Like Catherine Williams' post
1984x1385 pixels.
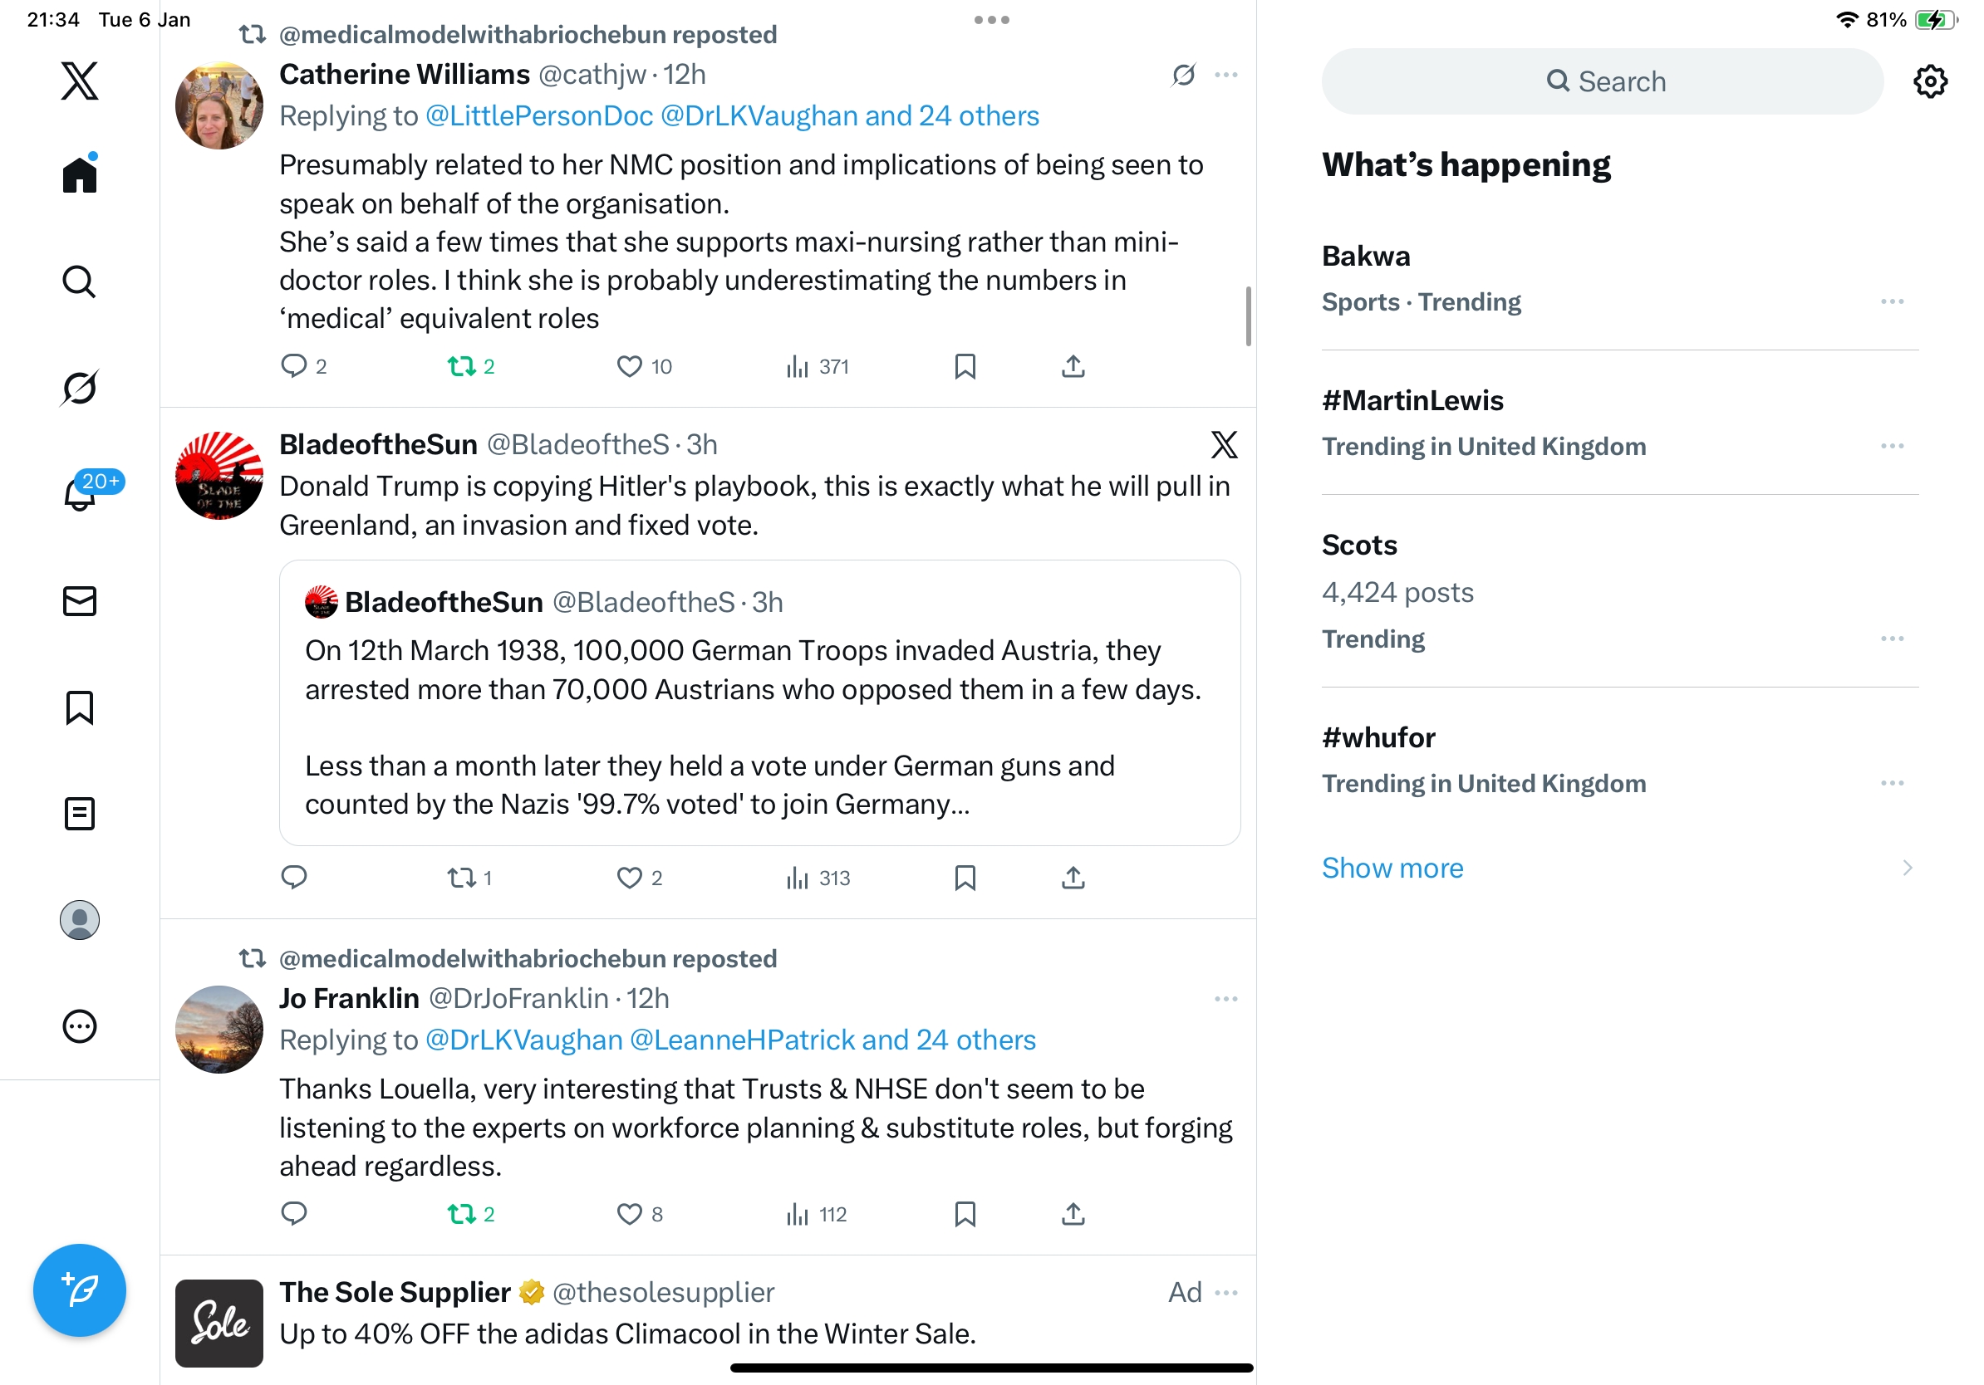[629, 366]
